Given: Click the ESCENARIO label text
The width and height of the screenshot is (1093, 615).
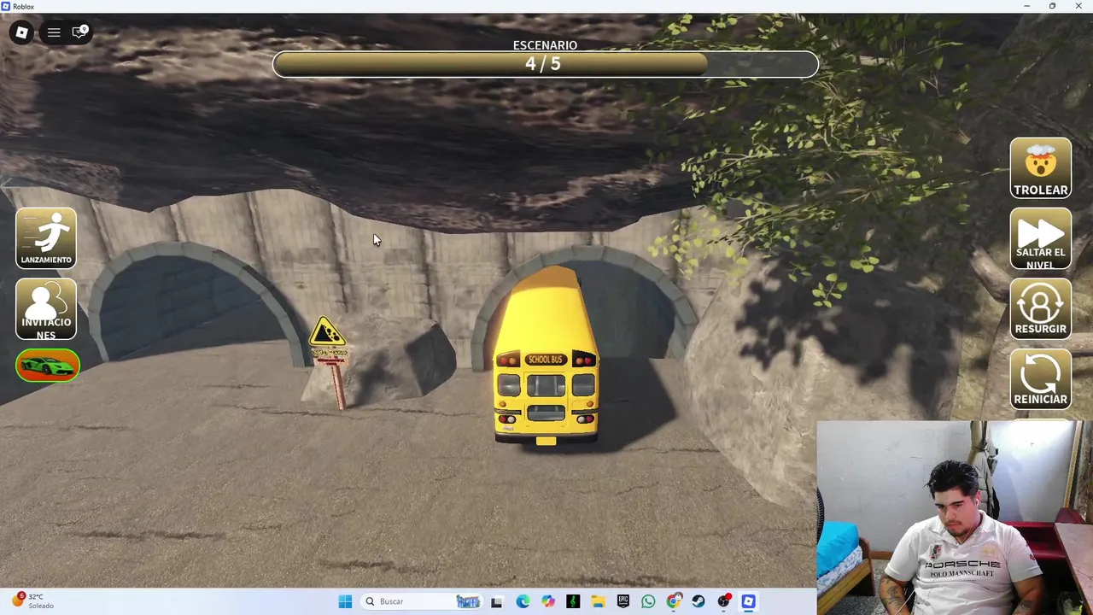Looking at the screenshot, I should [545, 45].
